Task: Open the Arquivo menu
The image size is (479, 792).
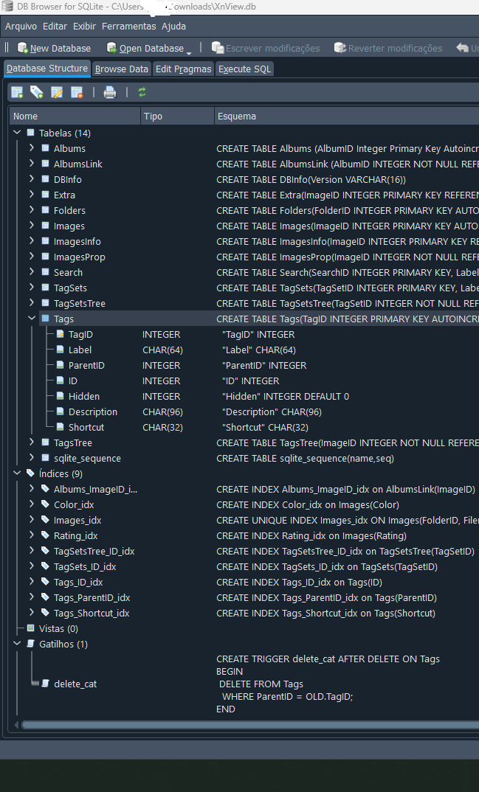Action: point(21,27)
